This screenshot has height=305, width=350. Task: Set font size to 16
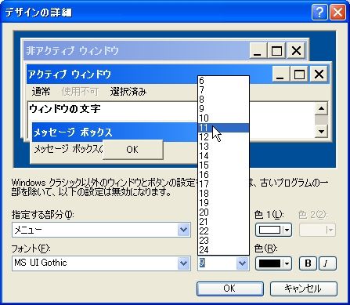223,175
